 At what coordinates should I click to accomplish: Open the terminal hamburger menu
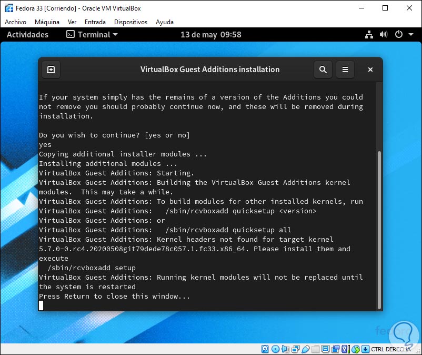pos(345,70)
